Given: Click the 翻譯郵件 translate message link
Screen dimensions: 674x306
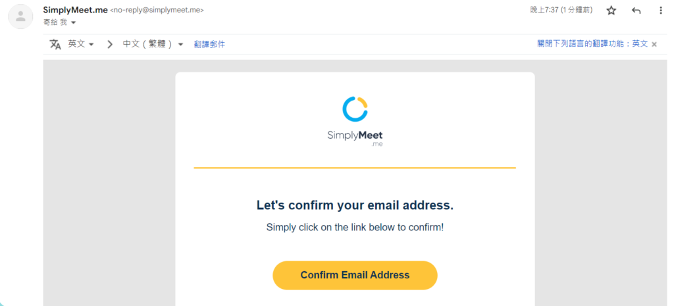Looking at the screenshot, I should point(209,44).
